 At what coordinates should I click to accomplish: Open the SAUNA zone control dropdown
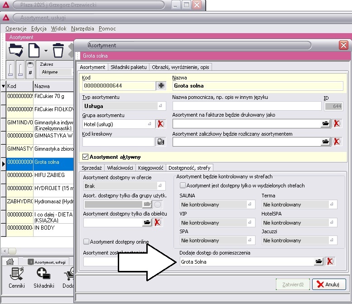click(250, 205)
